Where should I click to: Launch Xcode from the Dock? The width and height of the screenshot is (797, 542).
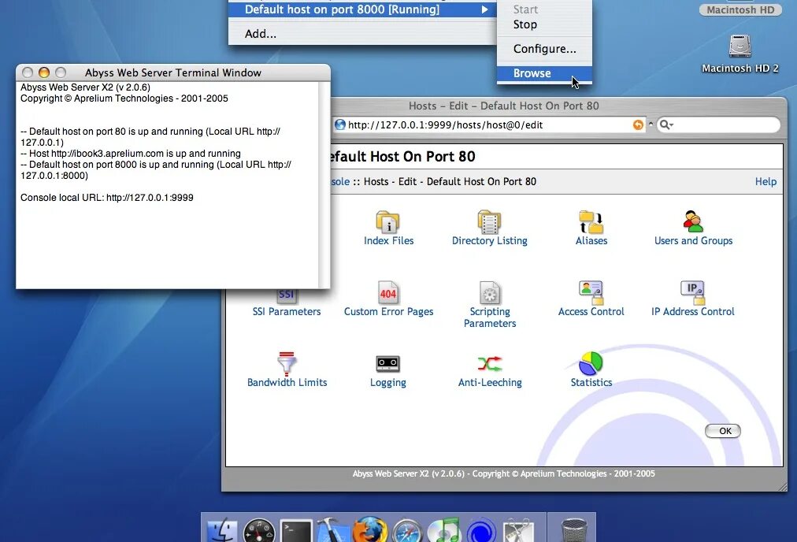[332, 531]
